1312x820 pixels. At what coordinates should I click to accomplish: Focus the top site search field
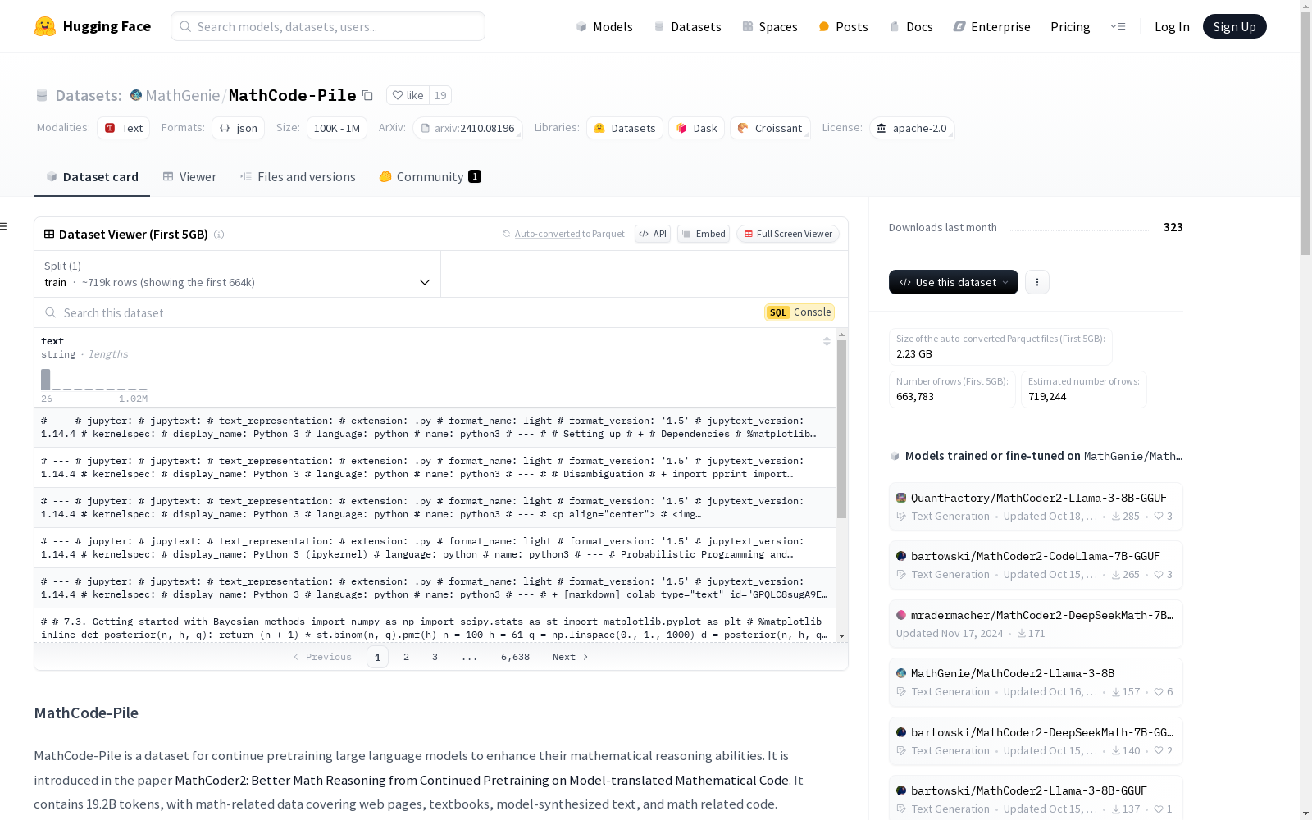(x=328, y=26)
